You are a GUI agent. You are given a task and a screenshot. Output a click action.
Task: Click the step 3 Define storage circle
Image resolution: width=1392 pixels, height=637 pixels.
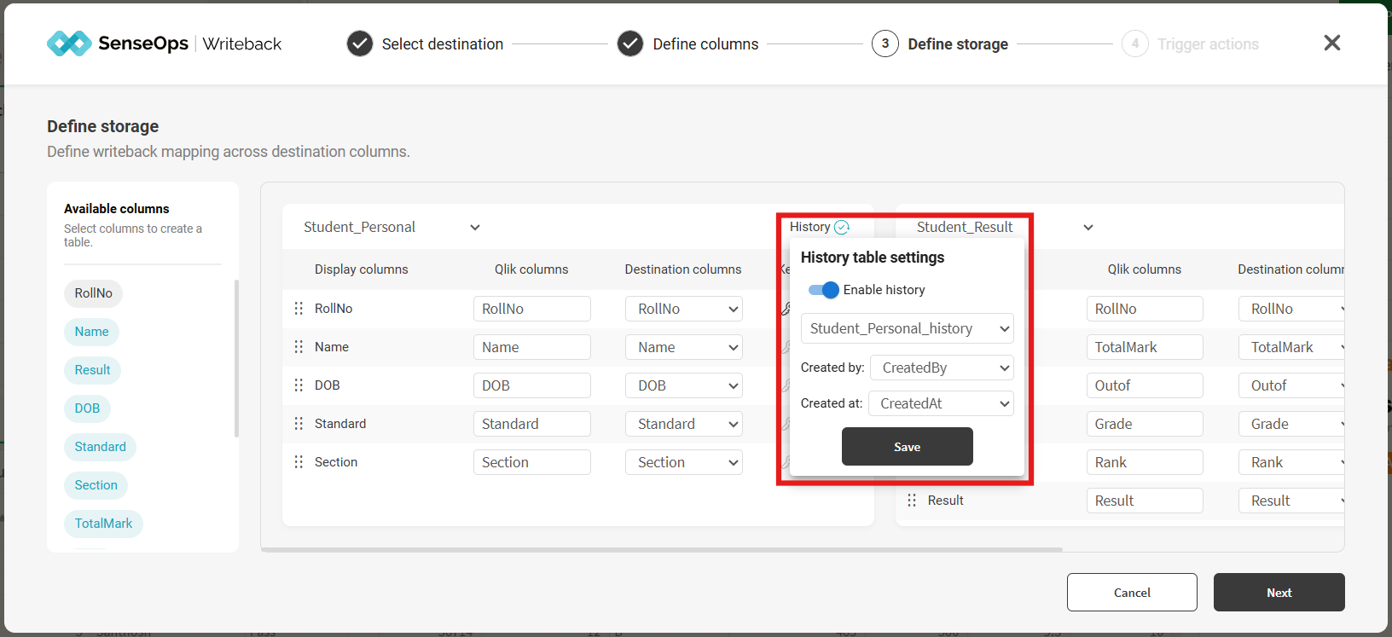click(x=885, y=43)
